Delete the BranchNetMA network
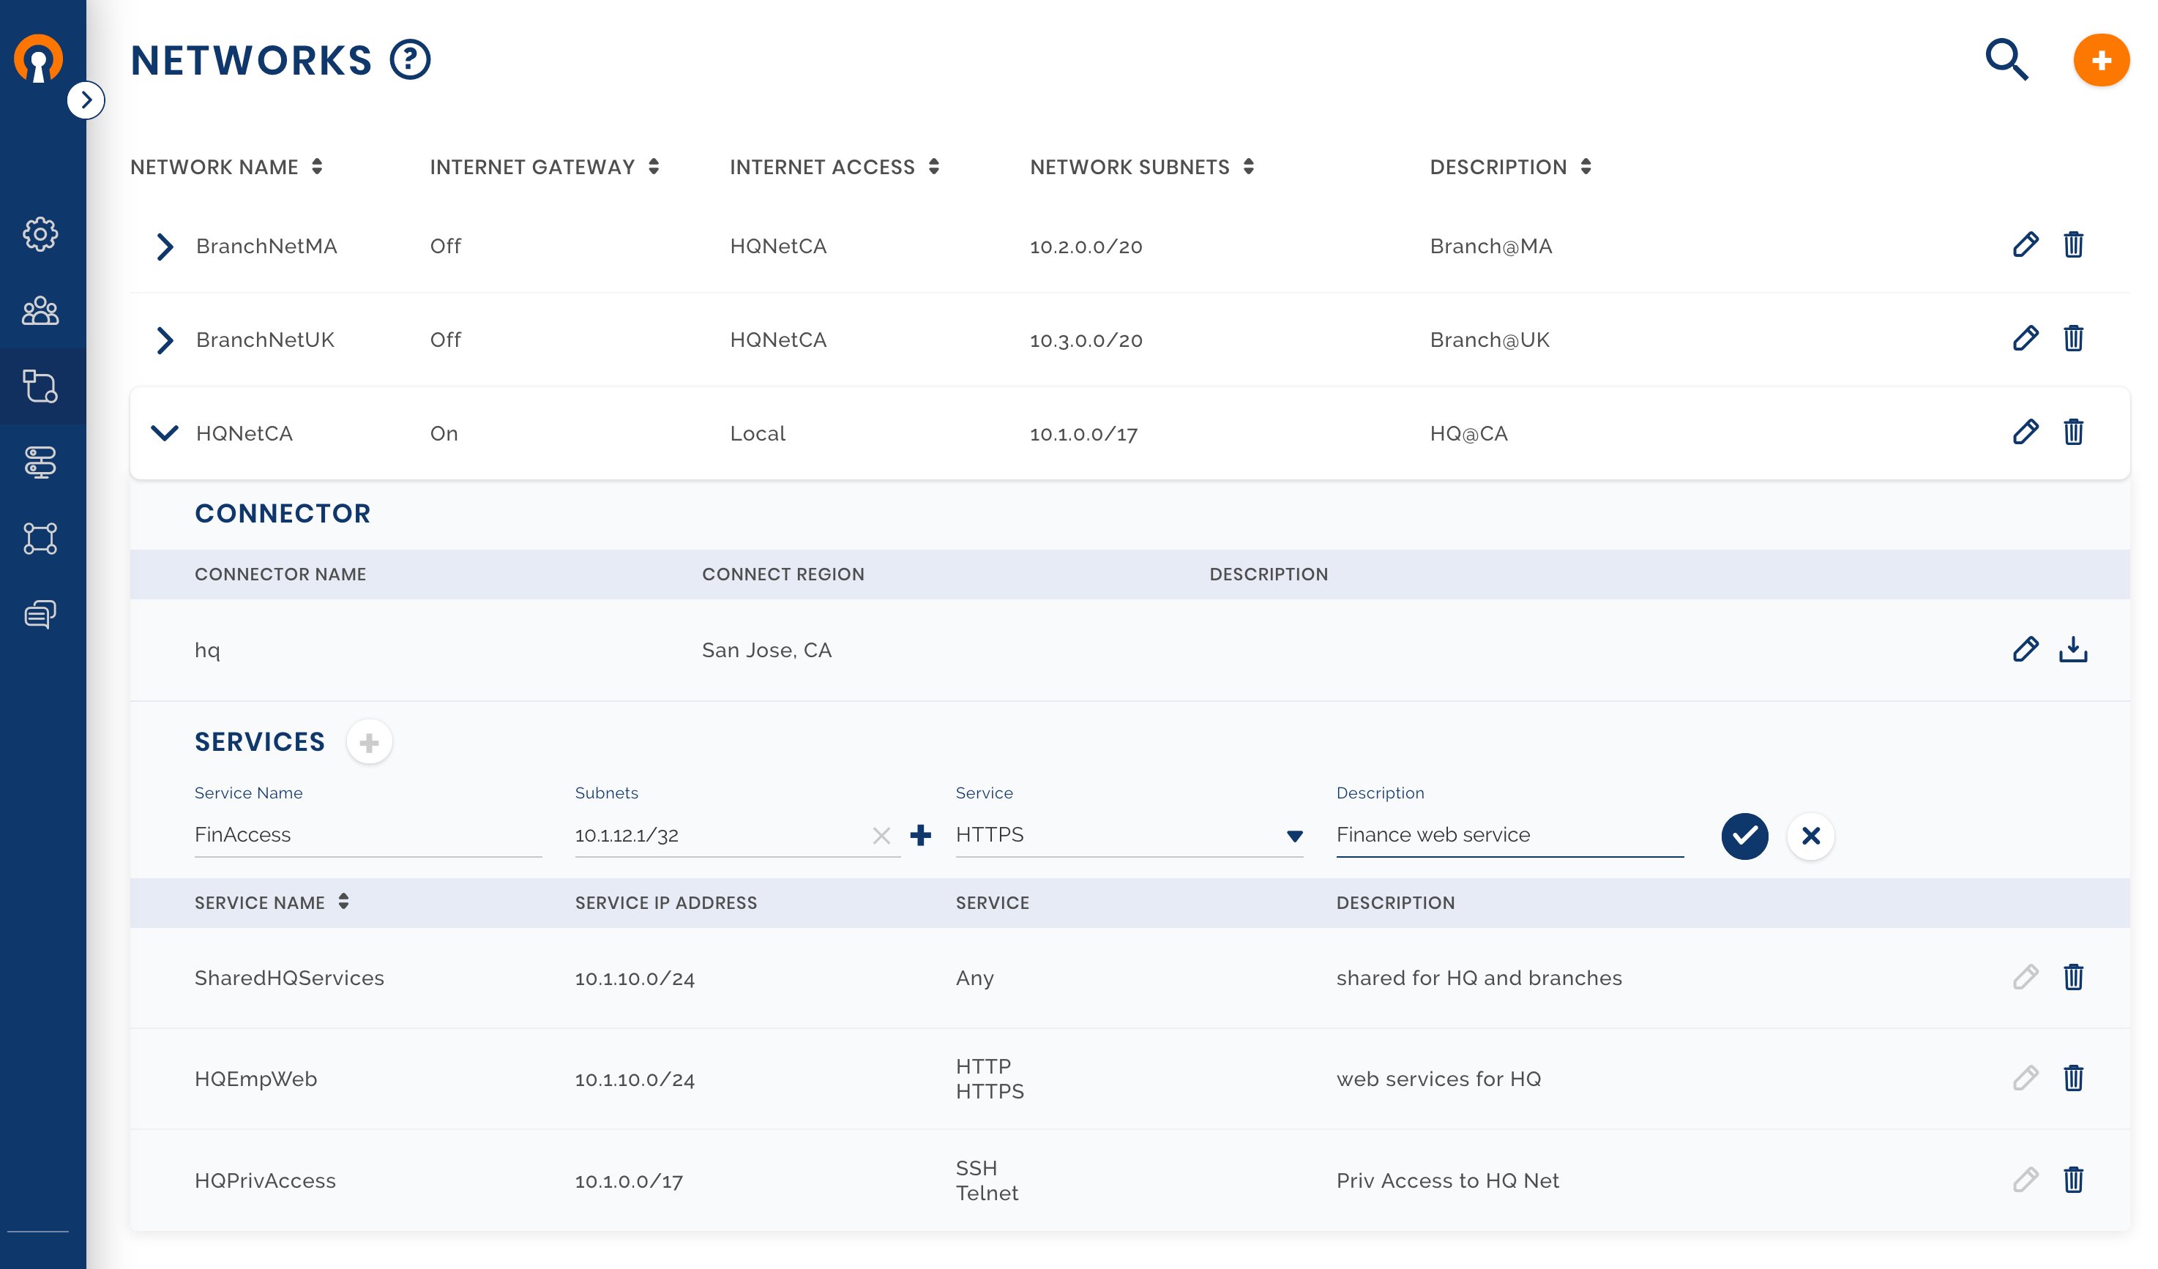The width and height of the screenshot is (2158, 1269). (x=2072, y=245)
